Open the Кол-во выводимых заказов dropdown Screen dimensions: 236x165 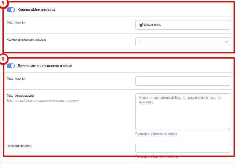coord(183,42)
